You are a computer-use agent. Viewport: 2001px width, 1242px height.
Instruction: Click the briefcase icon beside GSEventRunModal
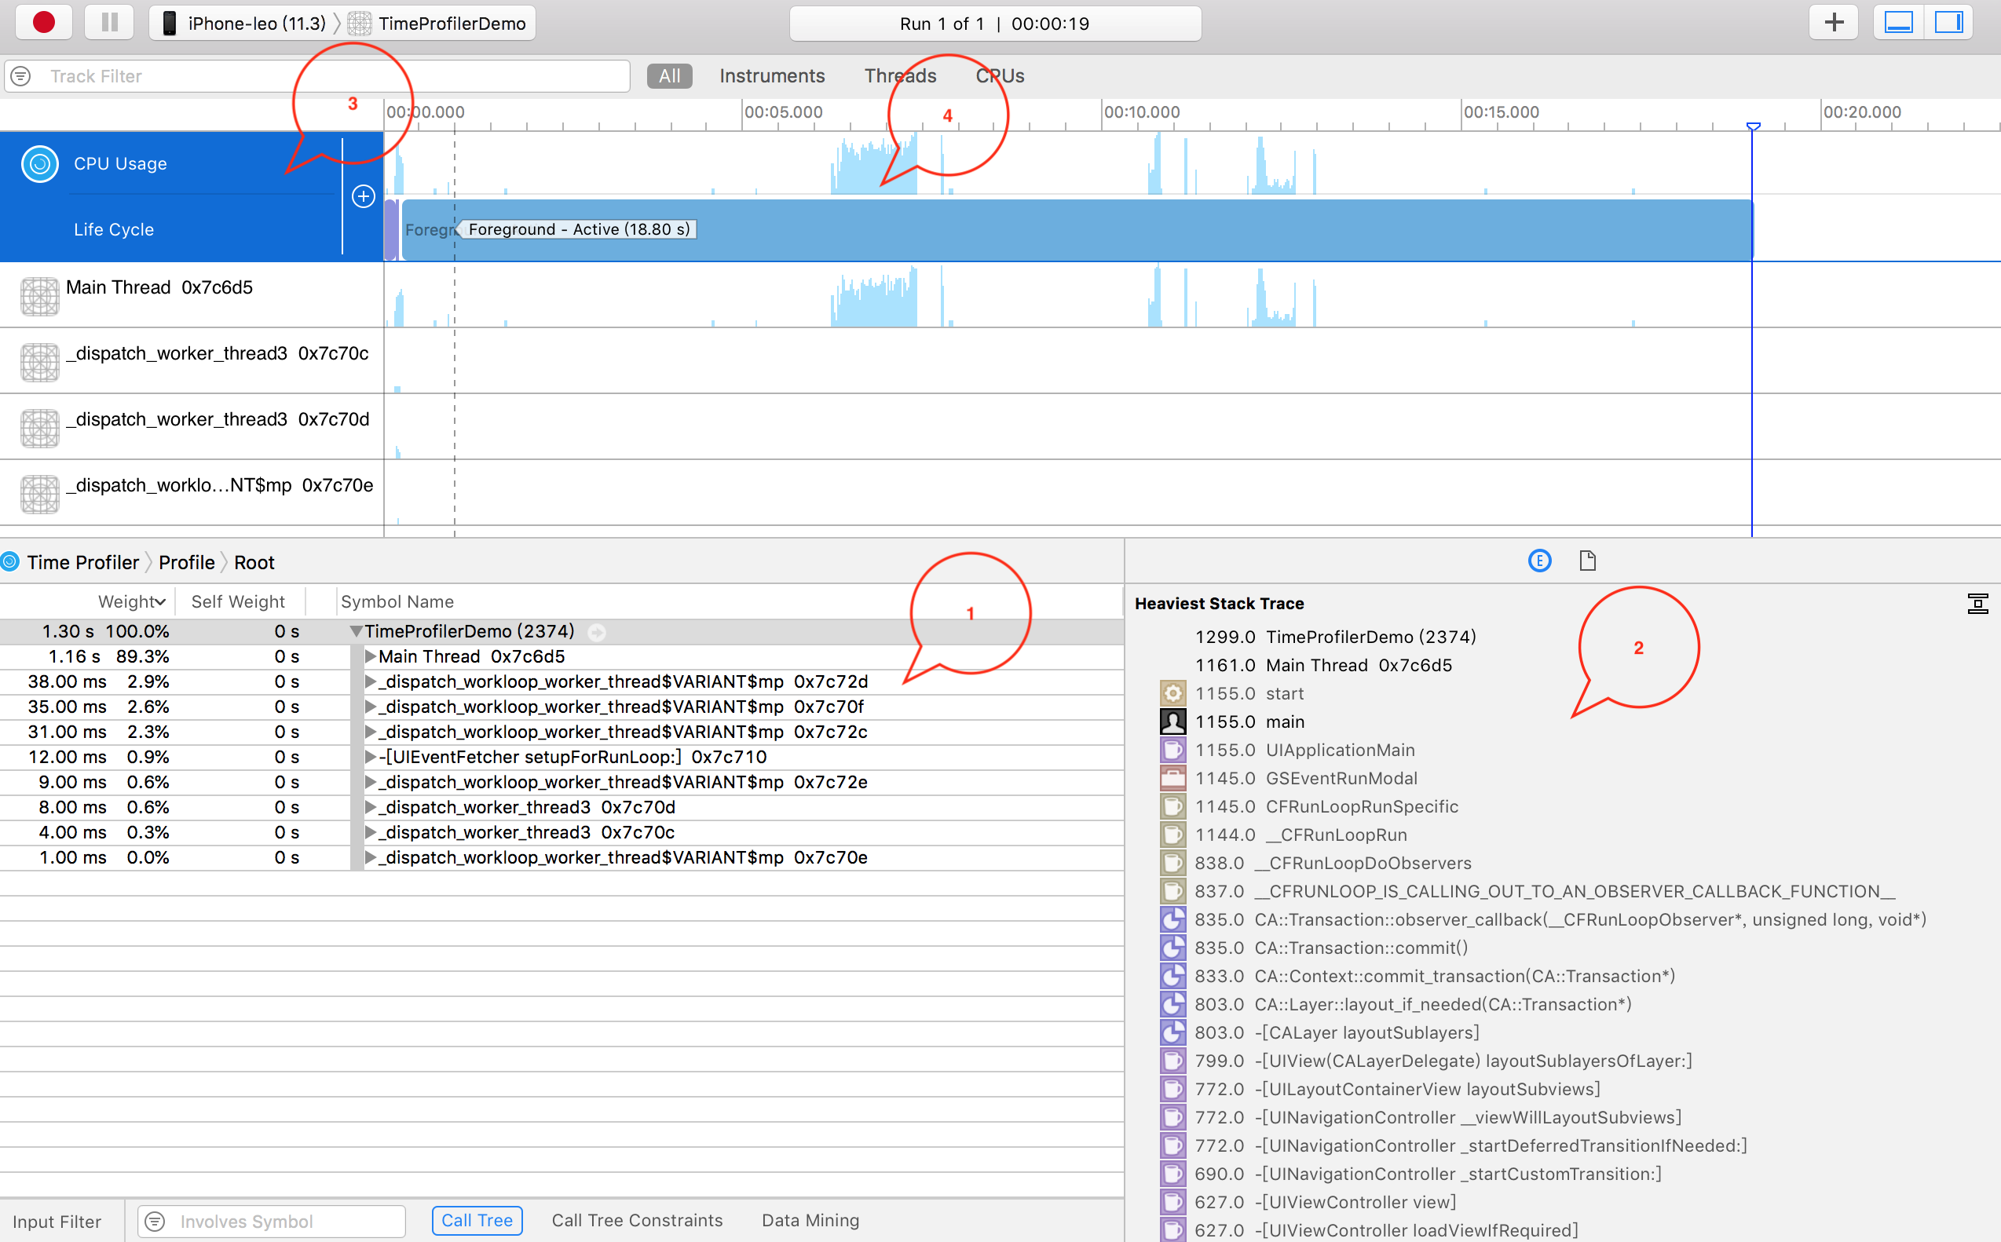coord(1173,778)
